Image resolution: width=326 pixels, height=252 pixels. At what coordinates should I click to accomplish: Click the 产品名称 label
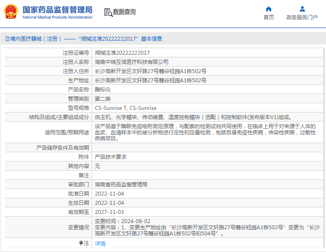(x=78, y=89)
